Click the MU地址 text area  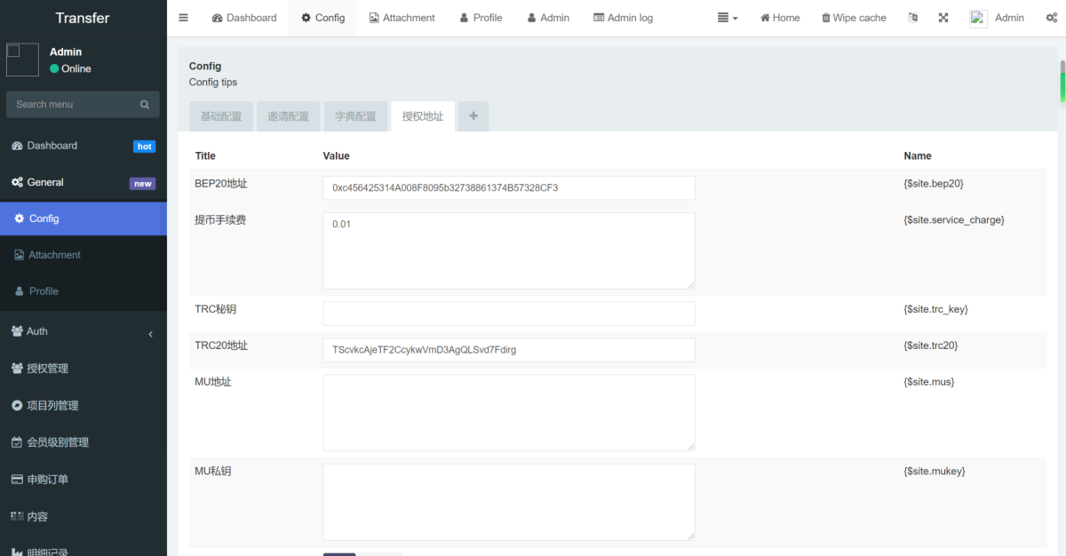coord(509,412)
